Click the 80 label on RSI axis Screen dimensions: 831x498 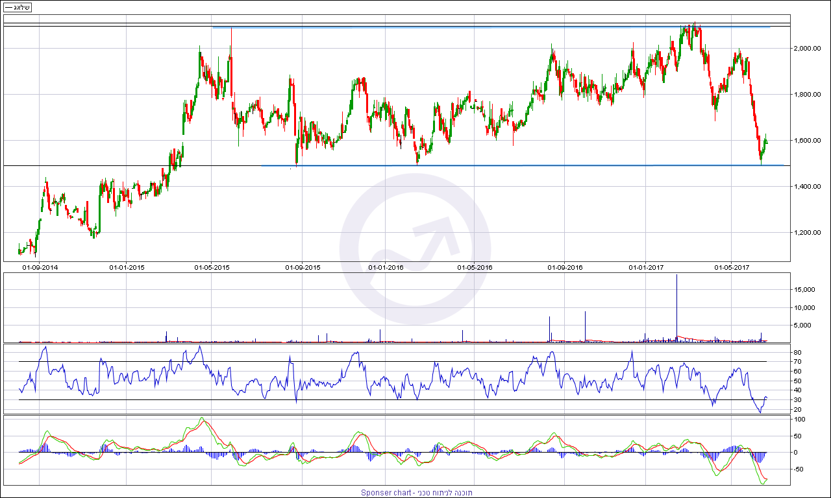pos(797,352)
